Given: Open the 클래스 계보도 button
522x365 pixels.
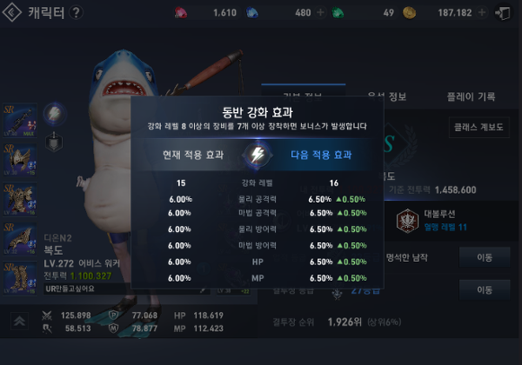Looking at the screenshot, I should pos(478,127).
